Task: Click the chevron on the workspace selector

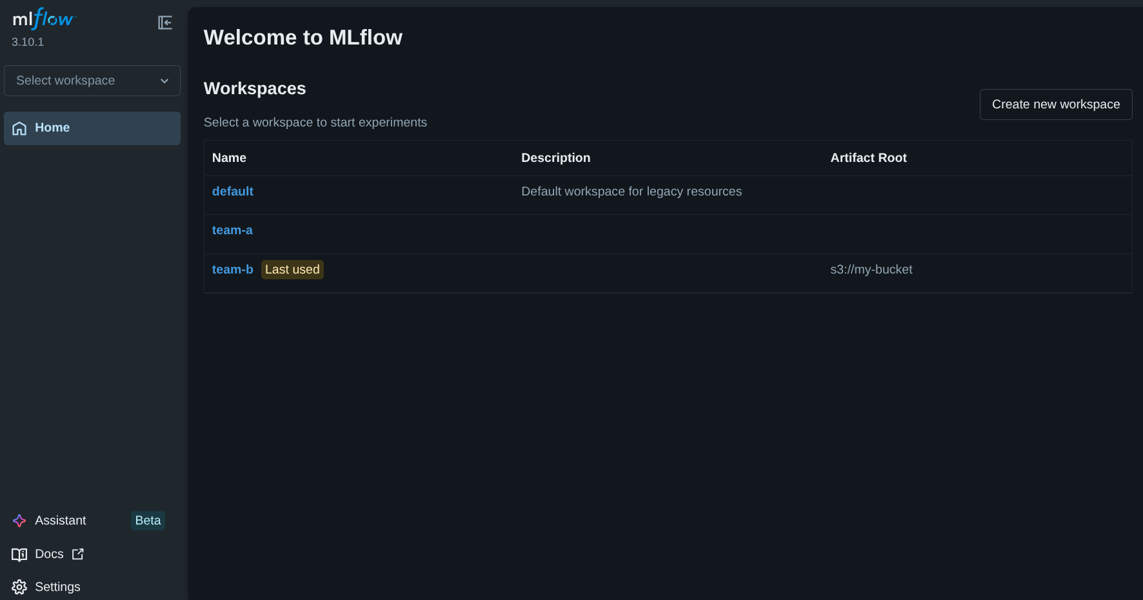Action: [164, 81]
